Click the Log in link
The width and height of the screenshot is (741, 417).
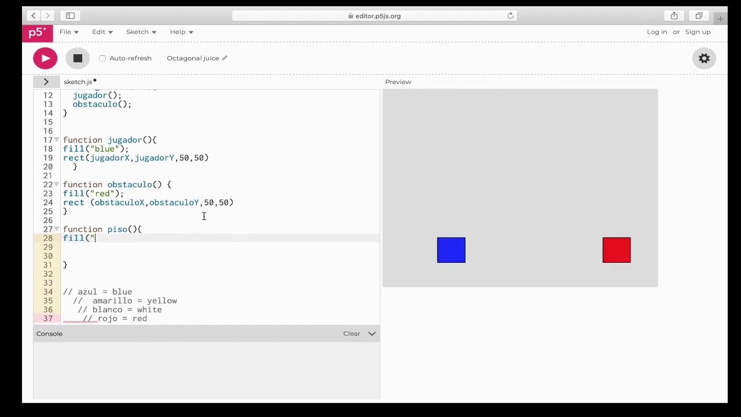(x=657, y=32)
